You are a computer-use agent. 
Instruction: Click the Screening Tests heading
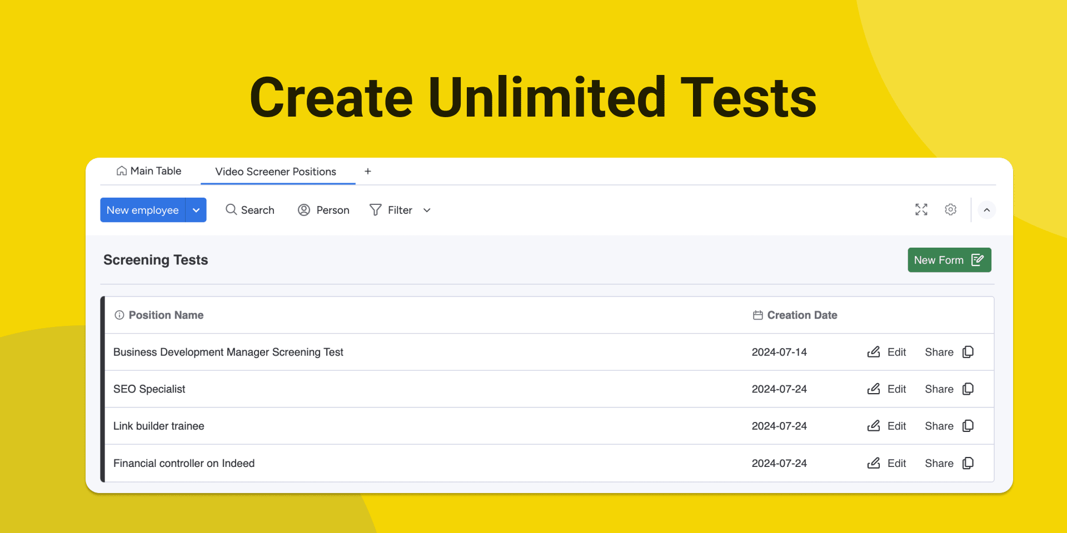(x=156, y=260)
